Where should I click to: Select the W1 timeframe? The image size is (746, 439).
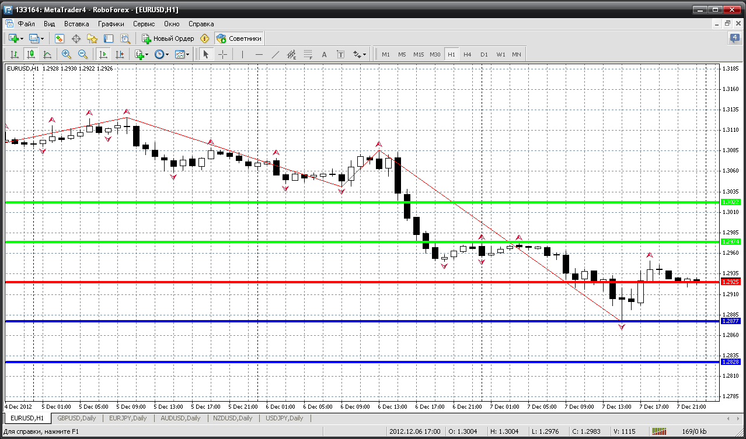(501, 54)
